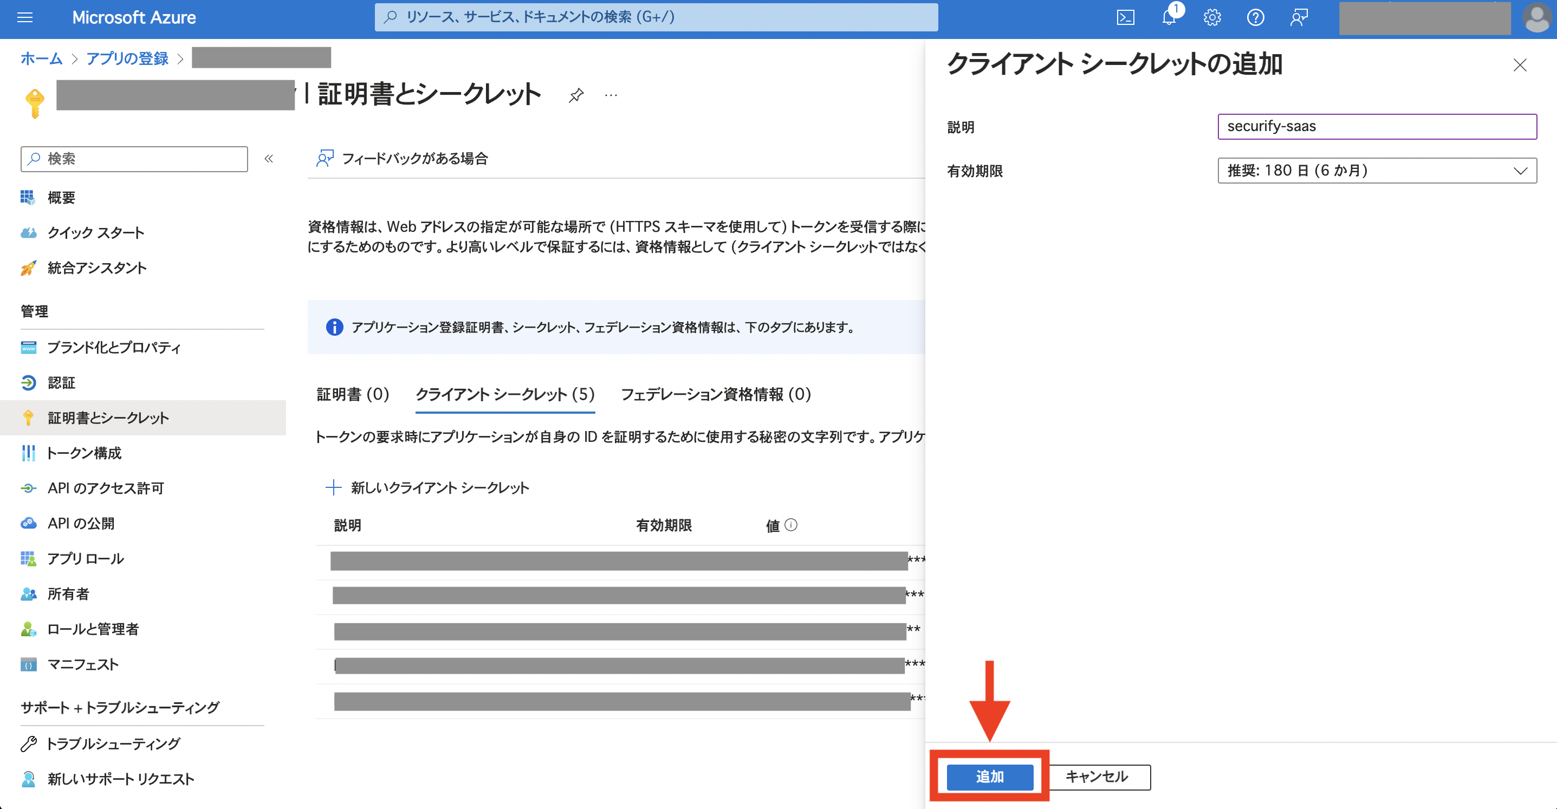Click the 有効期限 column header

[x=664, y=525]
